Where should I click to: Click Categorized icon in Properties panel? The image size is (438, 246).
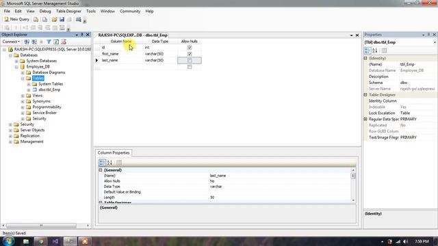tap(368, 51)
